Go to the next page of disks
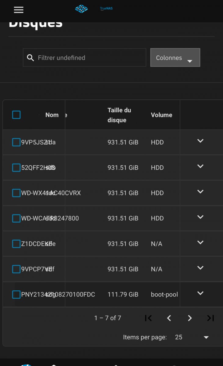The image size is (223, 366). click(x=190, y=318)
